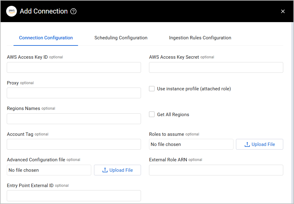The image size is (294, 204).
Task: Switch to Scheduling Configuration tab
Action: pyautogui.click(x=121, y=38)
